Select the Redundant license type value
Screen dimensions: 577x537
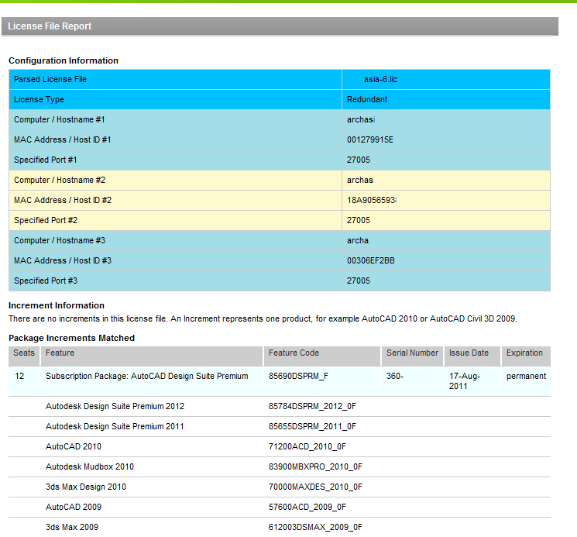pos(367,99)
